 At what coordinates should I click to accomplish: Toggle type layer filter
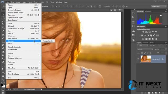click(157, 46)
